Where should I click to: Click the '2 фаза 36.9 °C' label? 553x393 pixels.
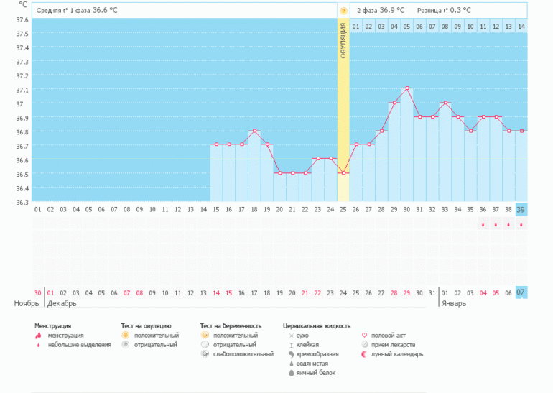[381, 11]
